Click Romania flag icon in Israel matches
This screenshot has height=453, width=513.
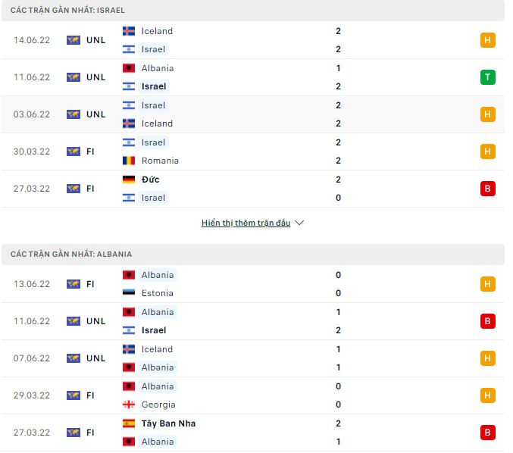click(x=129, y=161)
